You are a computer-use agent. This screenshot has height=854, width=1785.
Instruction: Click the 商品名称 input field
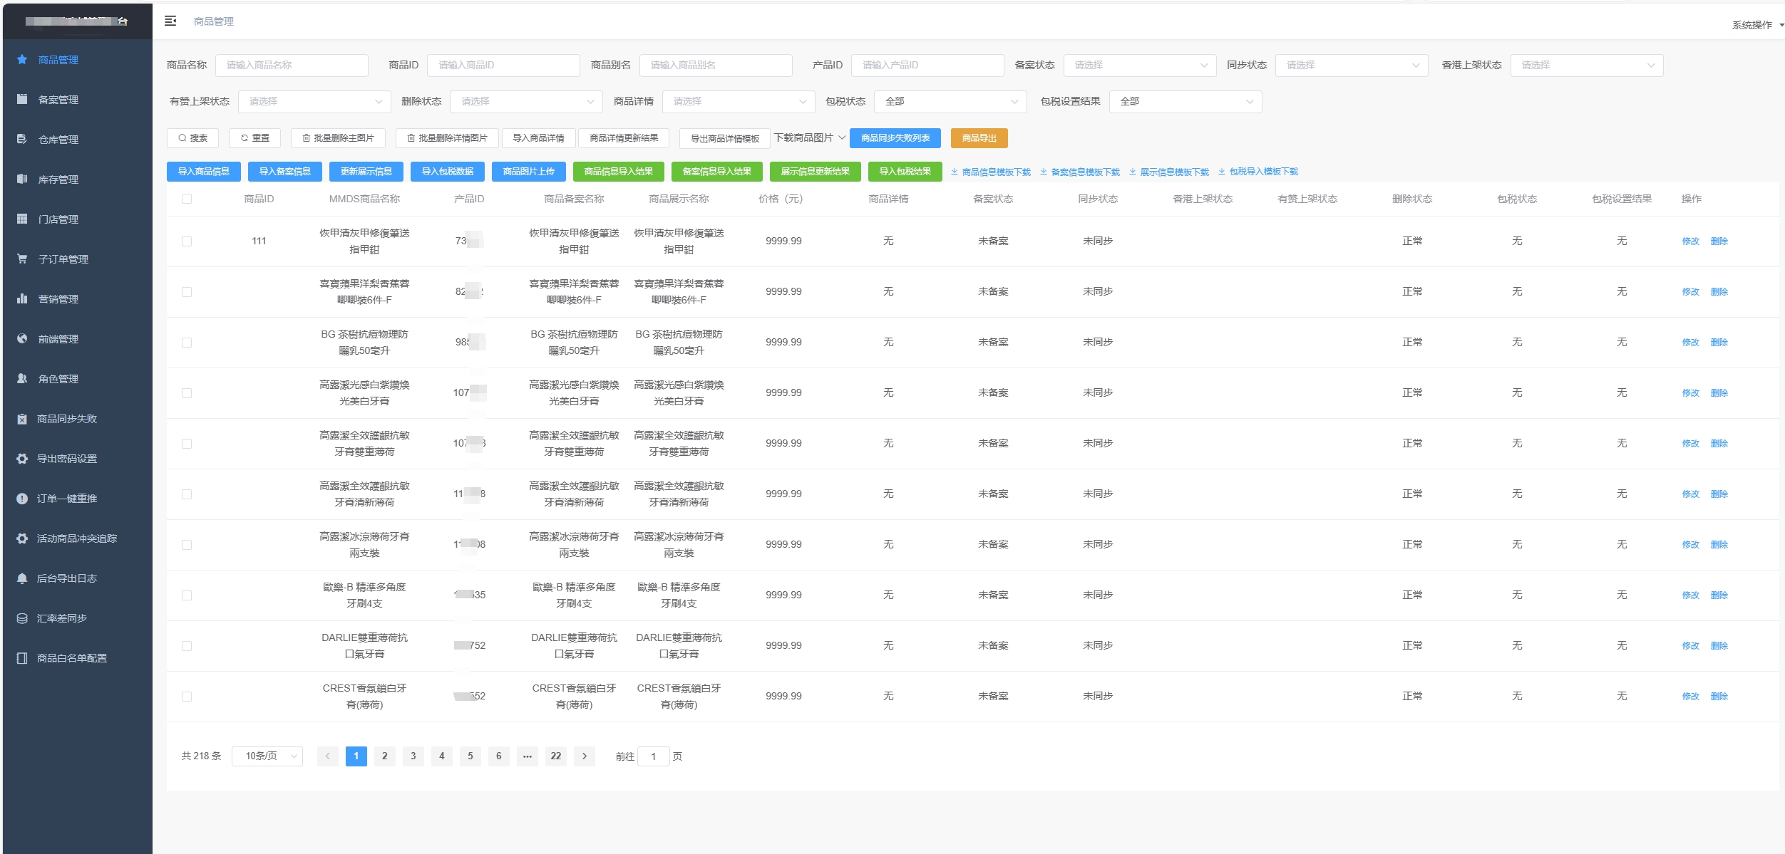[292, 65]
